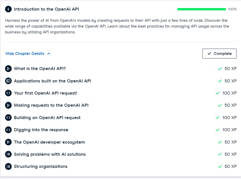The width and height of the screenshot is (241, 179).
Task: Click the Complete button
Action: coord(219,54)
